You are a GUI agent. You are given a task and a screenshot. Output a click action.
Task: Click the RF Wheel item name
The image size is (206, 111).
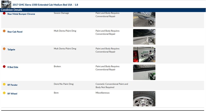point(12,94)
